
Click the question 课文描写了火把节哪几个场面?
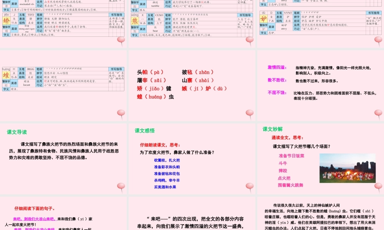point(302,146)
